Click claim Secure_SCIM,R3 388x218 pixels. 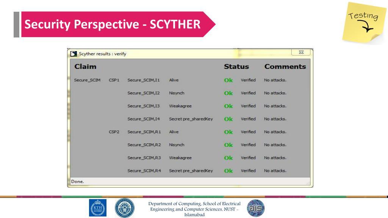tap(144, 158)
